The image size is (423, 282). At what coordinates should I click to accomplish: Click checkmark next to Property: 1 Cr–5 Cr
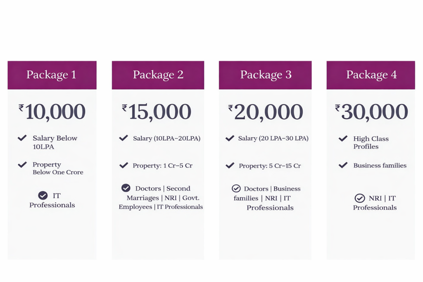point(124,165)
